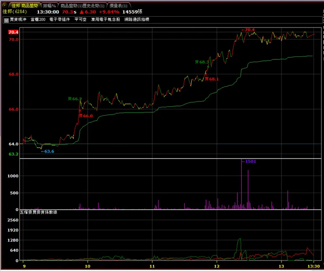Viewport: 324px width, 271px height.
Task: Click the 13 o'clock time axis label
Action: pos(281,266)
